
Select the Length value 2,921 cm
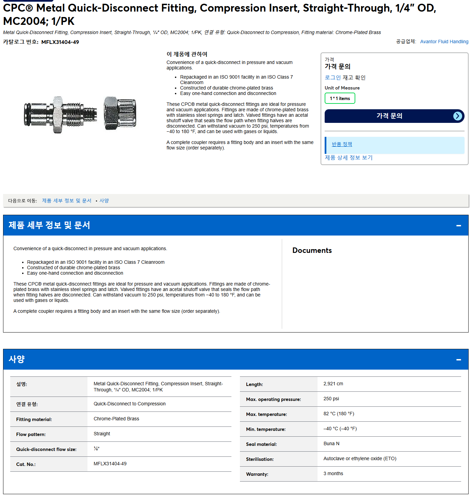[x=333, y=384]
